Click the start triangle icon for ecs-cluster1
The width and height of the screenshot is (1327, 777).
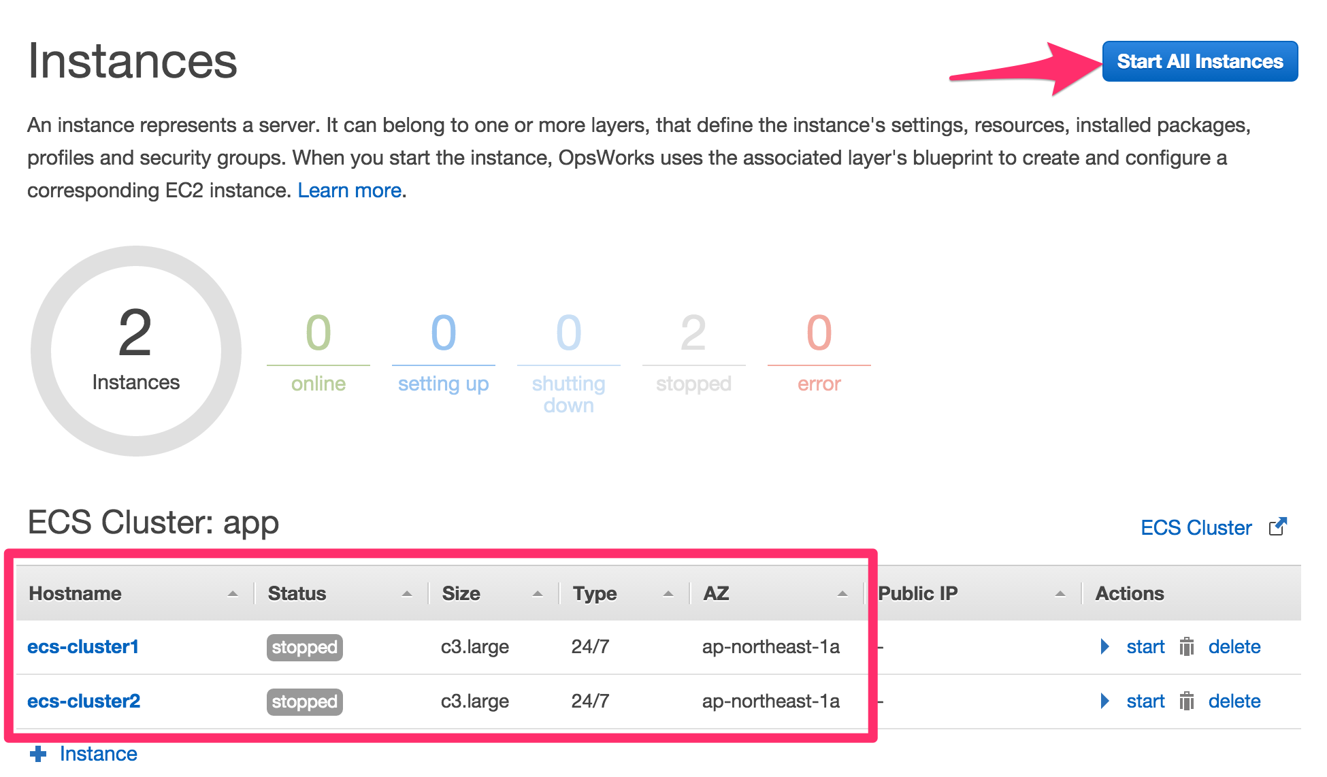(1104, 647)
